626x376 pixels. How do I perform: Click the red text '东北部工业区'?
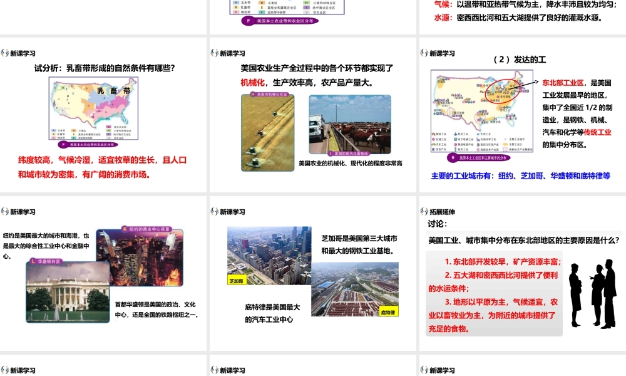(x=563, y=83)
